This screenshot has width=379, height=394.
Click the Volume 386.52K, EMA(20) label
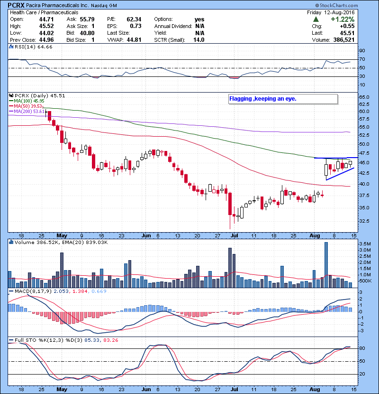[61, 242]
